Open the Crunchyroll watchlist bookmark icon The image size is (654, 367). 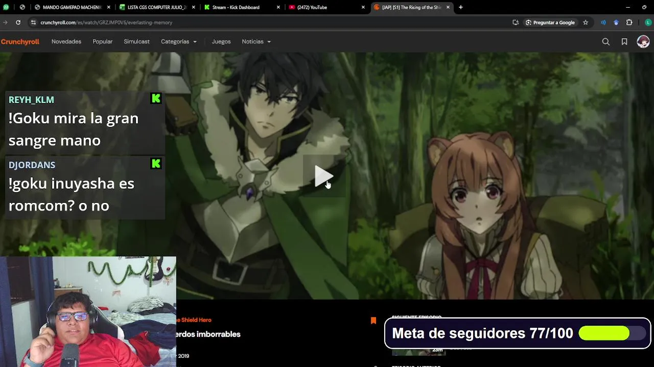click(624, 42)
